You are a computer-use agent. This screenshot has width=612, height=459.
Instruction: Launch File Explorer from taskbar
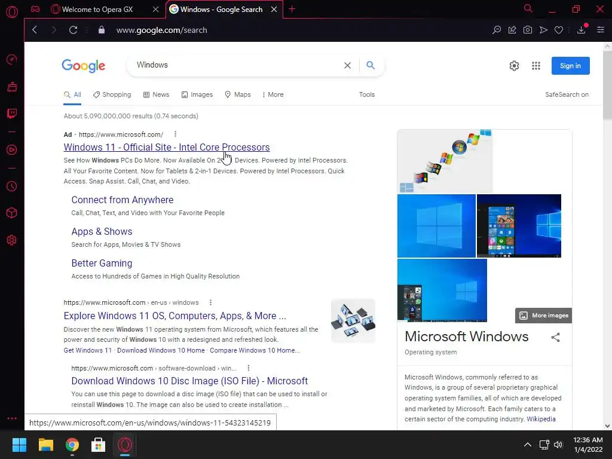pos(45,445)
